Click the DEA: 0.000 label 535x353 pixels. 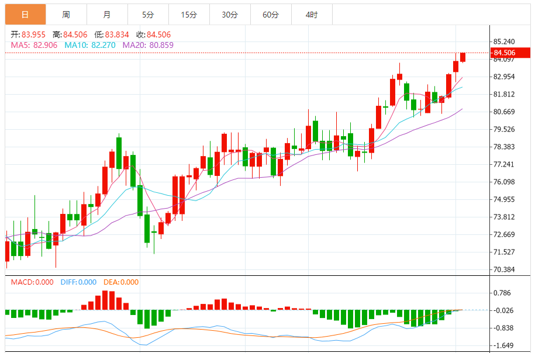122,282
